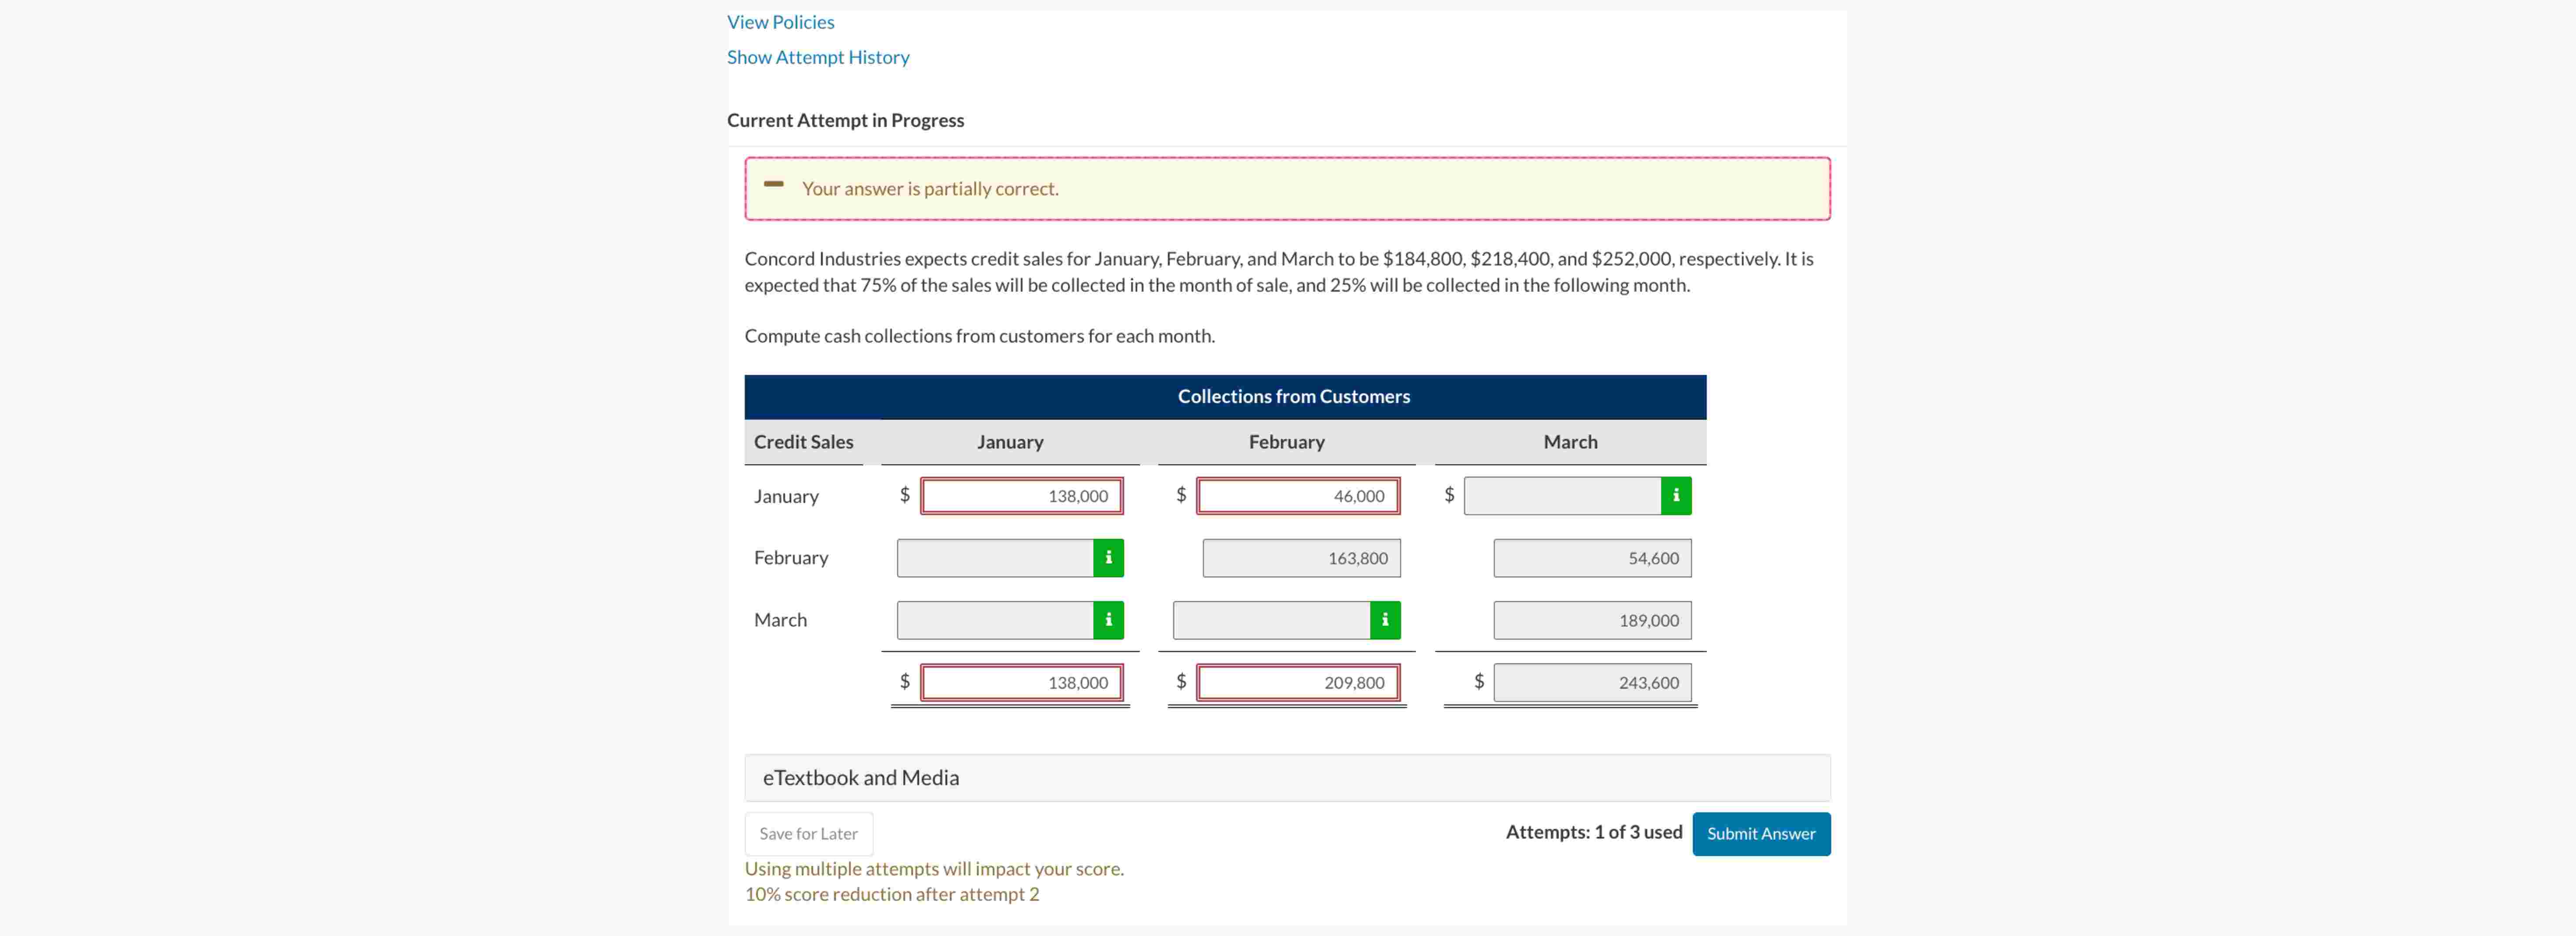Select the February total field showing 209,800
Viewport: 2576px width, 936px height.
pyautogui.click(x=1297, y=682)
